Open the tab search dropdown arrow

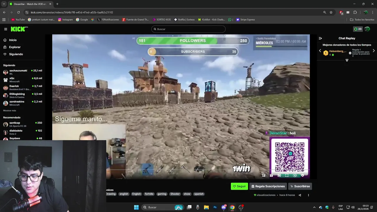4,4
